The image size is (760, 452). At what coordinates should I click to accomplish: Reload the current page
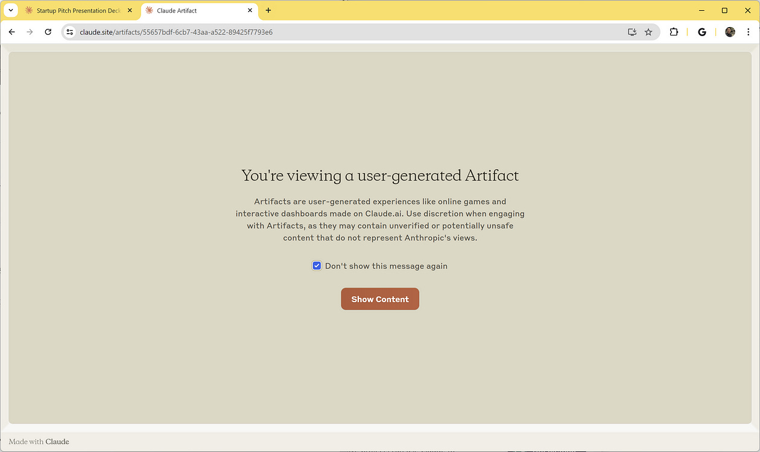point(48,32)
